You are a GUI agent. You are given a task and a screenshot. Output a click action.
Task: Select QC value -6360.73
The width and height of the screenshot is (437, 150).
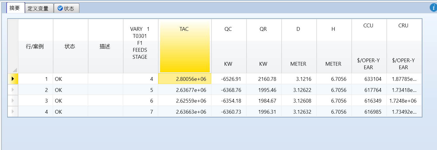[x=229, y=111]
